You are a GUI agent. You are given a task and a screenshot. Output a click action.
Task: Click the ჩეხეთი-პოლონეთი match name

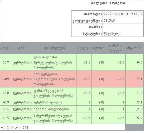pos(51,109)
